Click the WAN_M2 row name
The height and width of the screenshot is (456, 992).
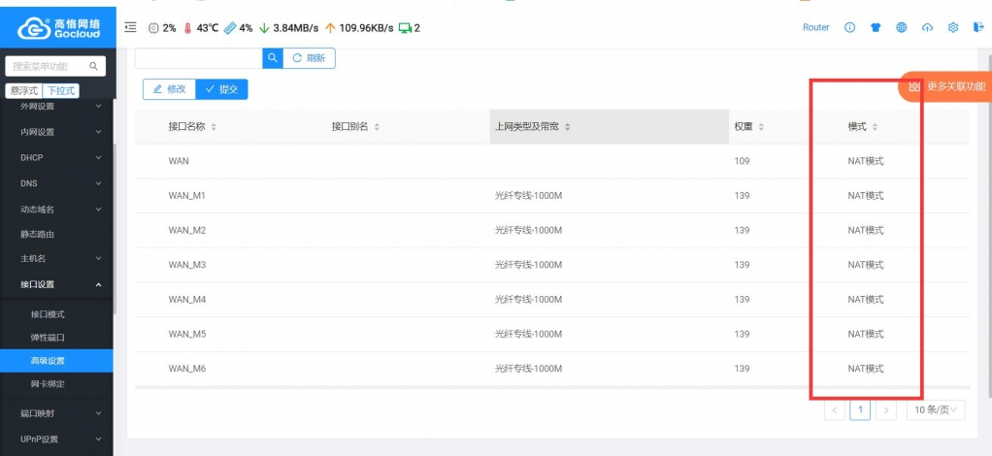(x=187, y=230)
